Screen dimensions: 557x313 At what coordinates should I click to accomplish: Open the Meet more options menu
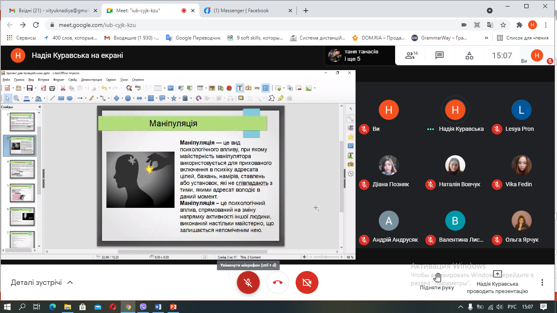pyautogui.click(x=542, y=282)
